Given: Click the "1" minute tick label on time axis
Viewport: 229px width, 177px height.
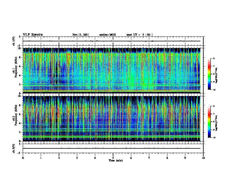Looking at the screenshot, I should [41, 158].
